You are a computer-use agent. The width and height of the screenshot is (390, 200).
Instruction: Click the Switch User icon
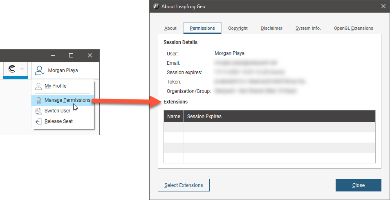38,111
